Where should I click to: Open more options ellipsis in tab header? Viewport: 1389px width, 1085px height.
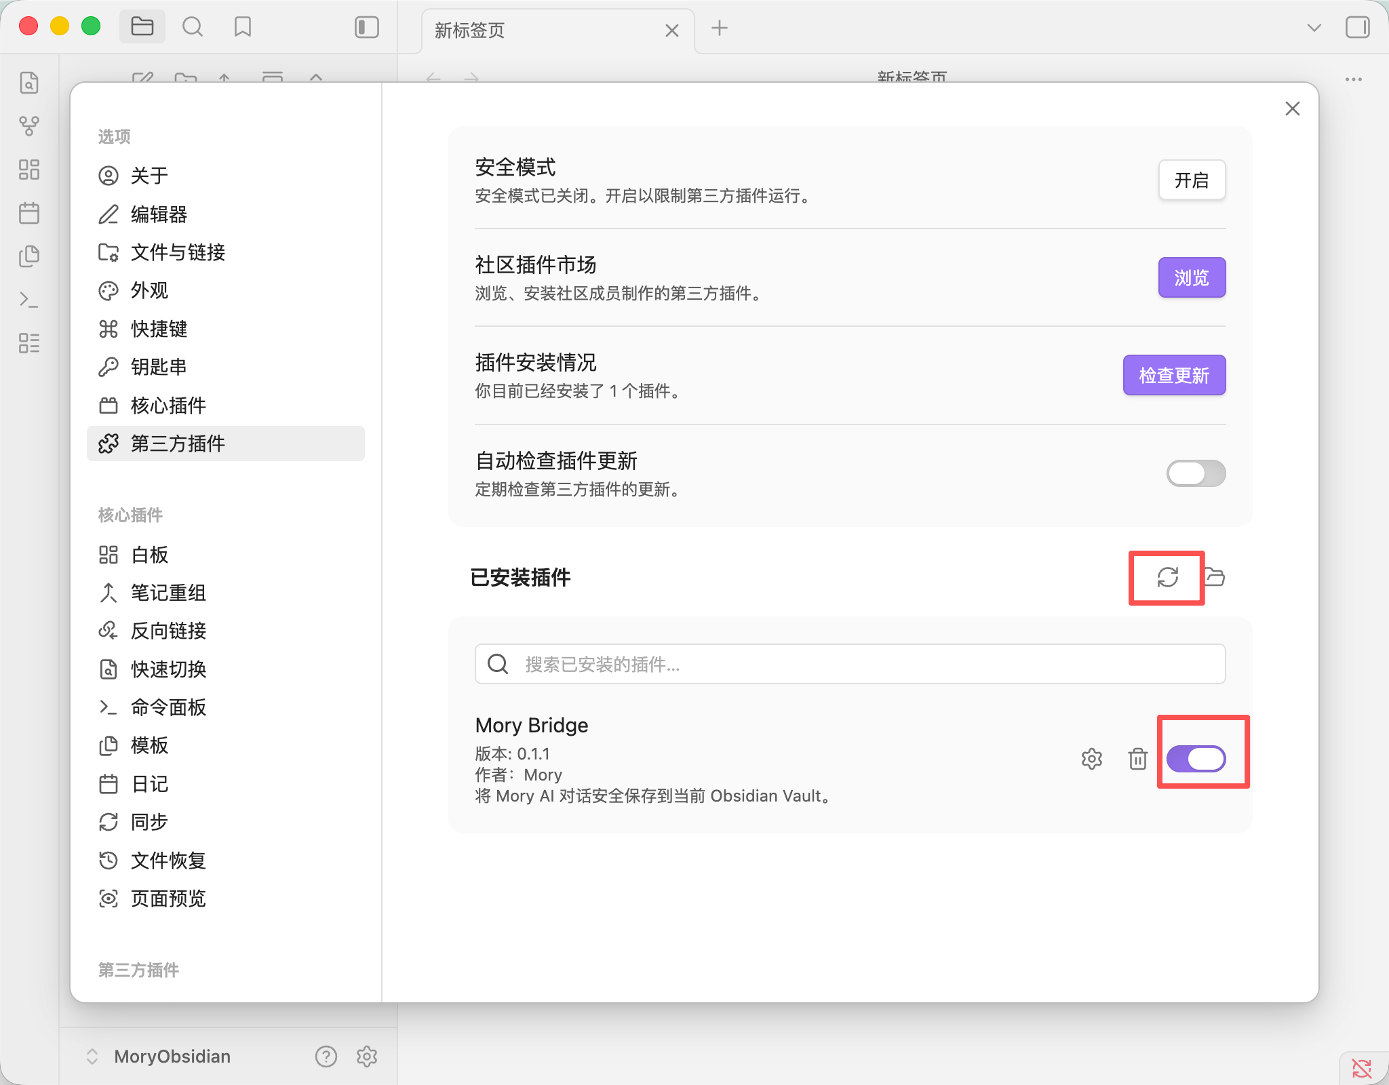[x=1354, y=79]
